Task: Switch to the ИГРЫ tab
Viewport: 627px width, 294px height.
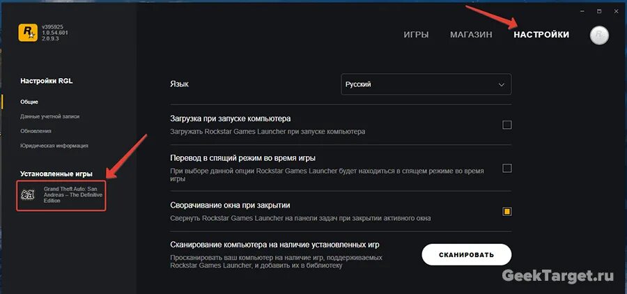Action: (x=416, y=35)
